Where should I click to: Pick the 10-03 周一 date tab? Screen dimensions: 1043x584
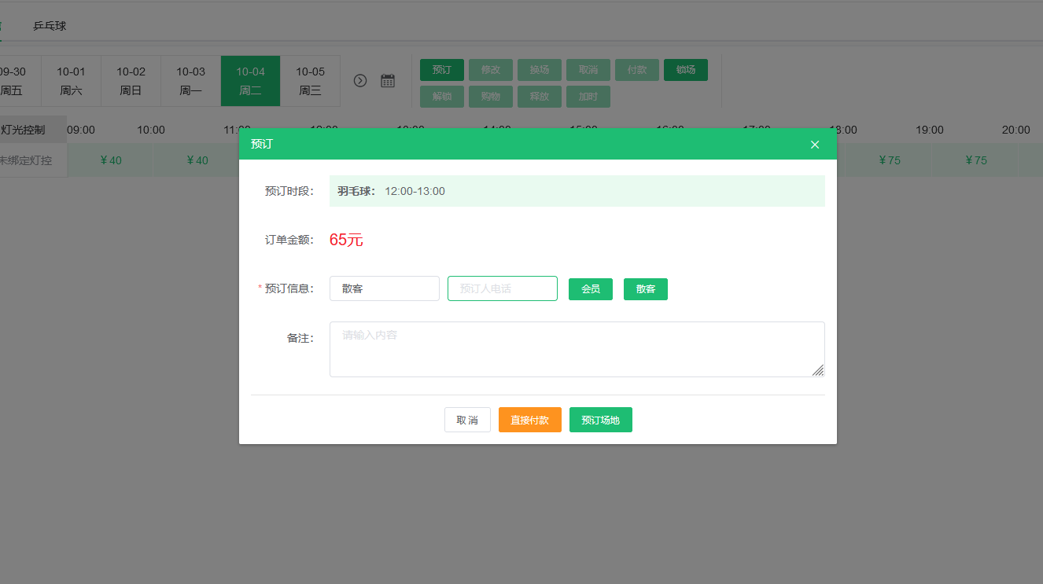pos(190,81)
